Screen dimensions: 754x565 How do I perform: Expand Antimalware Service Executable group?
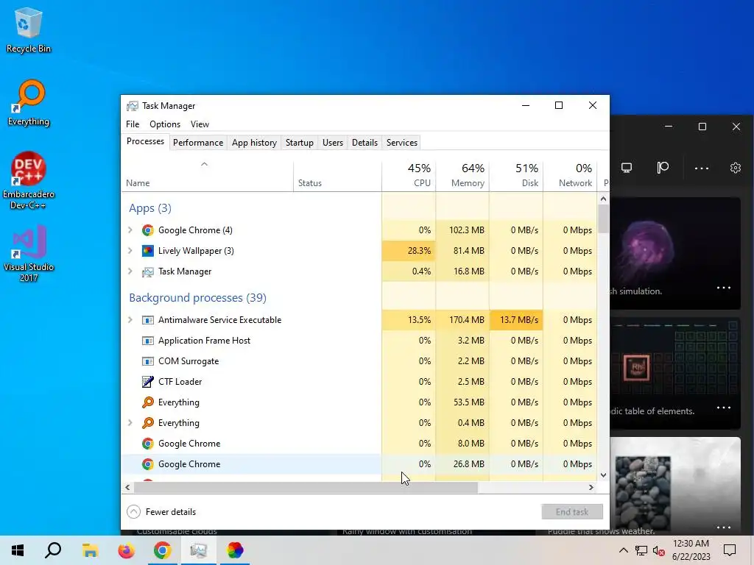point(130,320)
